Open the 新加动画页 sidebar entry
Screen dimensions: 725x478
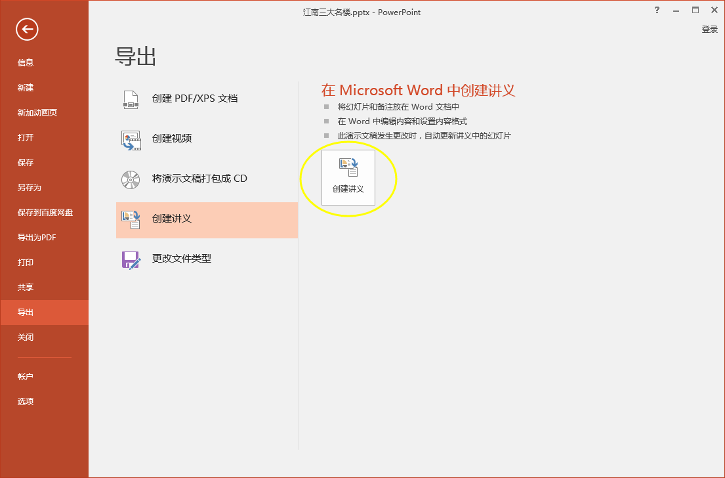coord(37,112)
